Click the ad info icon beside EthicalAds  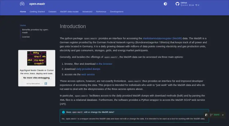(x=46, y=83)
